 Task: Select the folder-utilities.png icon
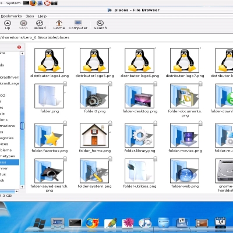point(140,171)
